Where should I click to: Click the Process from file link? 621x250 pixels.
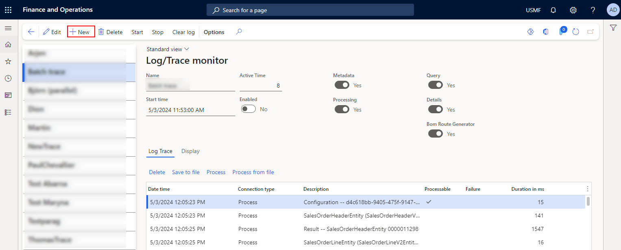[x=253, y=172]
